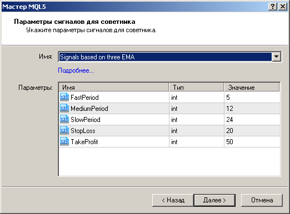Click the Значение column header
Image resolution: width=290 pixels, height=214 pixels.
click(252, 87)
